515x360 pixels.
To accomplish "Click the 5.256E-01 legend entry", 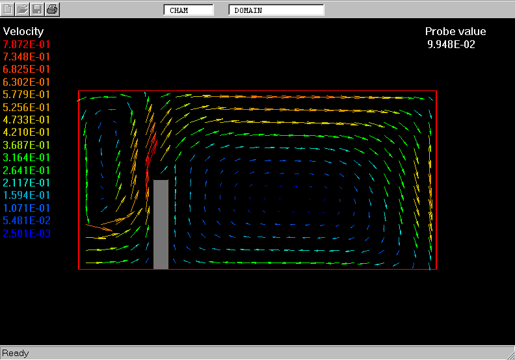I will pos(27,107).
